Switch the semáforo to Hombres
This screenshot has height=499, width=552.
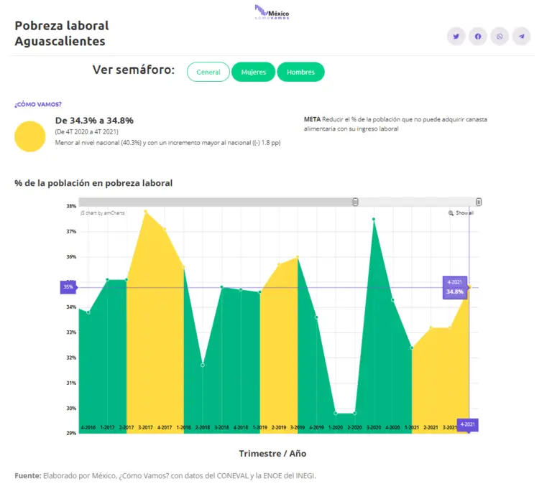point(300,73)
